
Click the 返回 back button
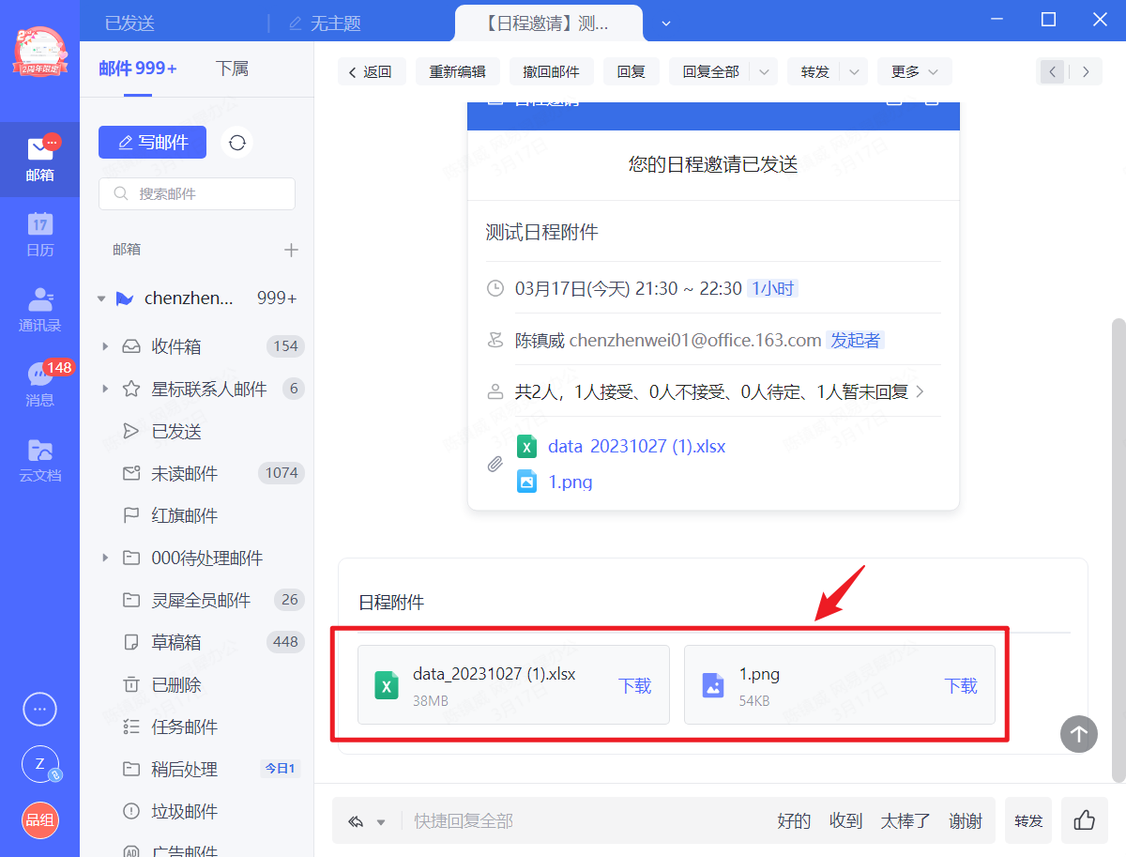[370, 72]
